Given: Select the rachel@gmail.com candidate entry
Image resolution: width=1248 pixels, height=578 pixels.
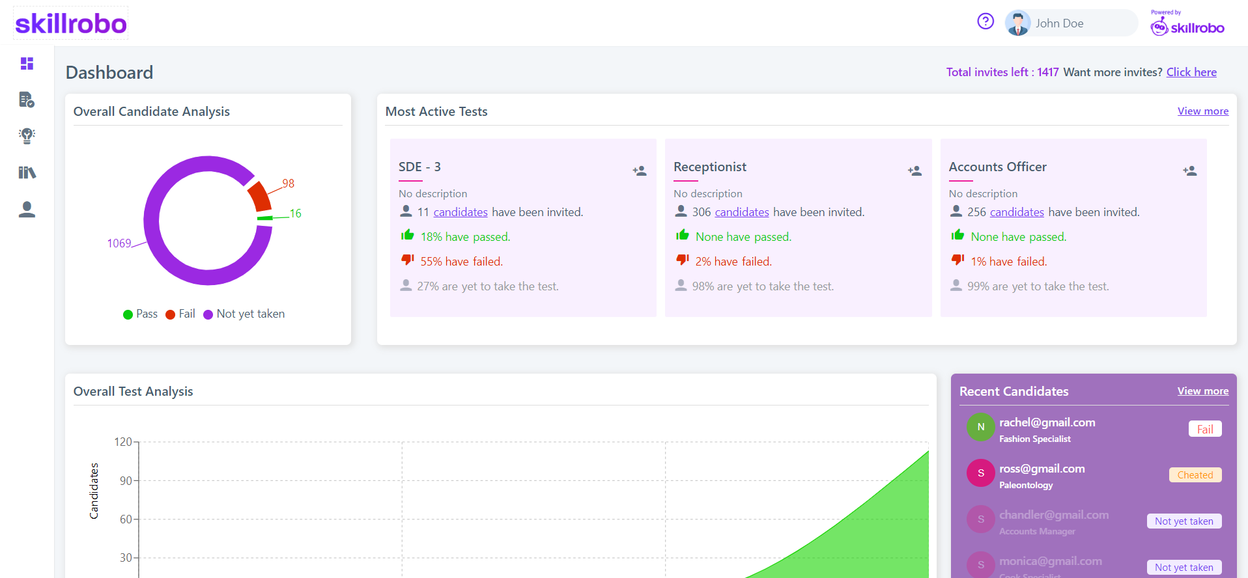Looking at the screenshot, I should point(1094,429).
